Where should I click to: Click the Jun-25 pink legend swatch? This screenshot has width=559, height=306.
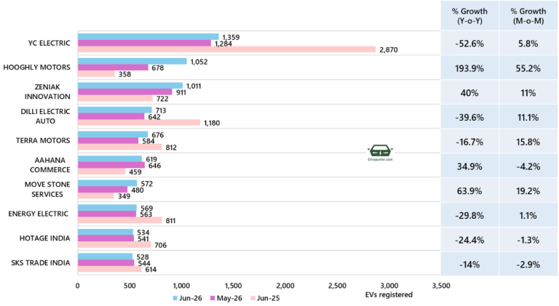[253, 298]
